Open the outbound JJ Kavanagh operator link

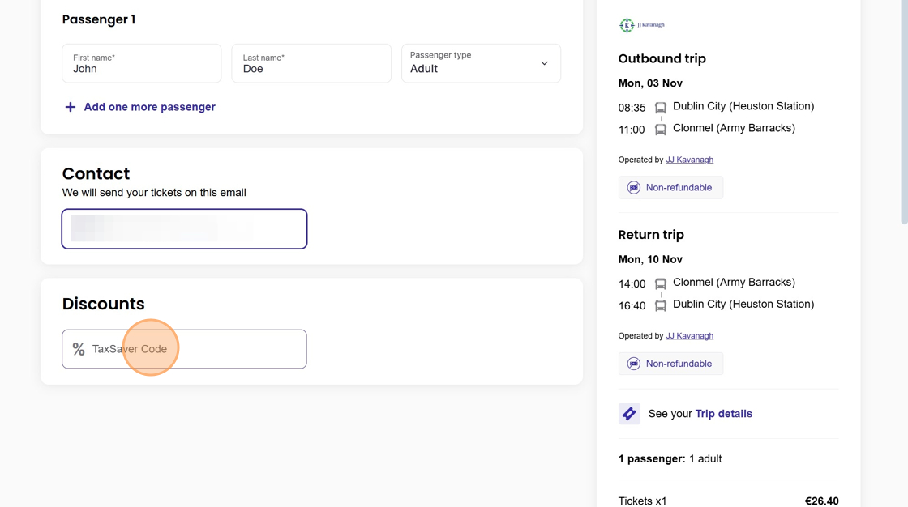tap(689, 160)
